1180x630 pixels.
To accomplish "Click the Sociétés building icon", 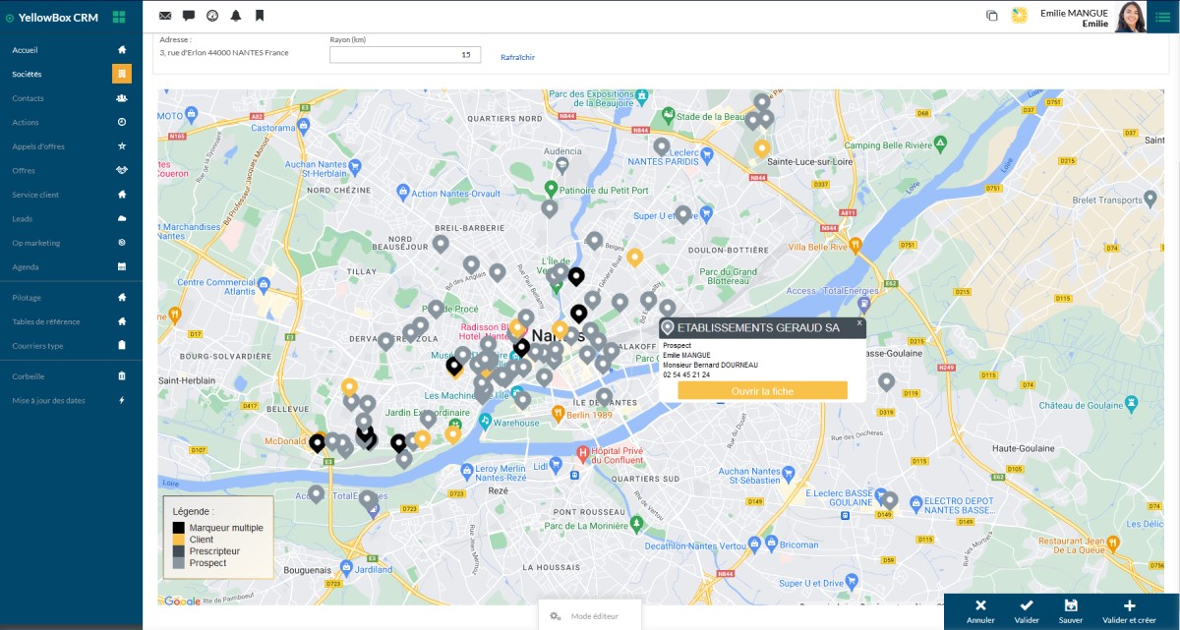I will click(122, 74).
